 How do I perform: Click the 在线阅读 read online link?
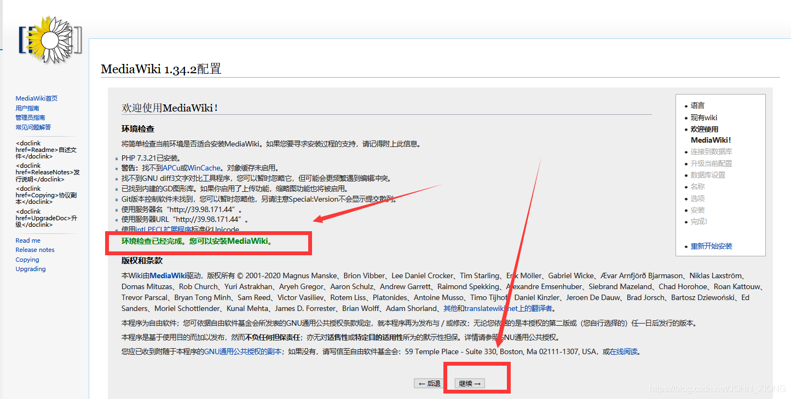[x=623, y=352]
